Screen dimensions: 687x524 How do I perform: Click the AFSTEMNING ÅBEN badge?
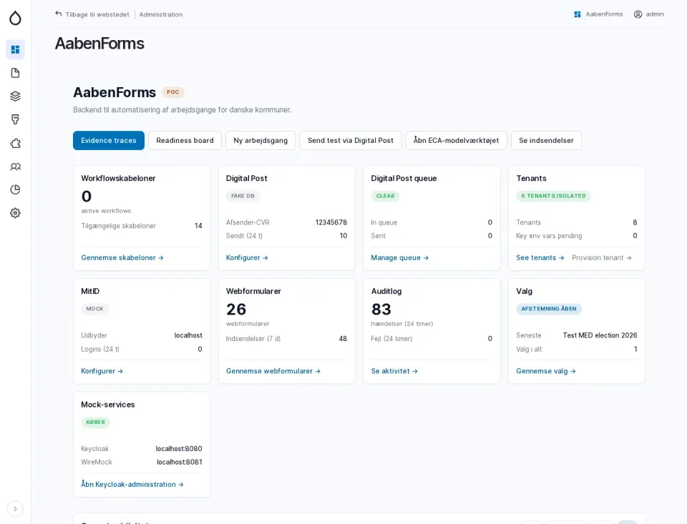549,309
